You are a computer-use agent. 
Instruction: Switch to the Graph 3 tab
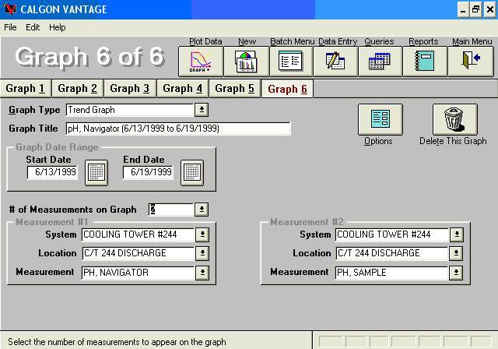[x=130, y=88]
